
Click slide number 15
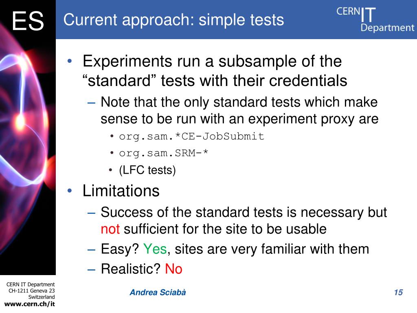point(398,292)
